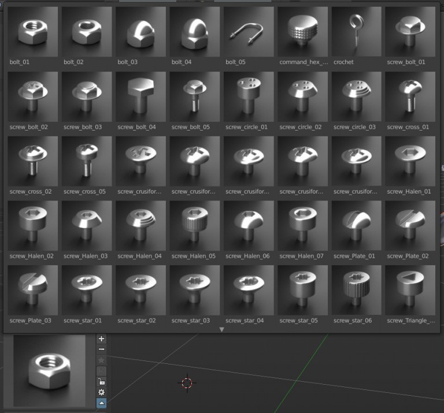Select the crochet hook asset

pos(357,32)
